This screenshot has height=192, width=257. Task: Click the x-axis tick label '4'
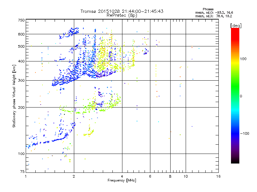tap(122, 176)
